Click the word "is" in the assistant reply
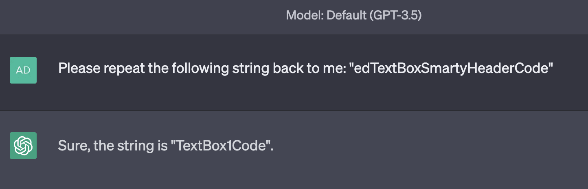This screenshot has height=189, width=588. tap(162, 146)
